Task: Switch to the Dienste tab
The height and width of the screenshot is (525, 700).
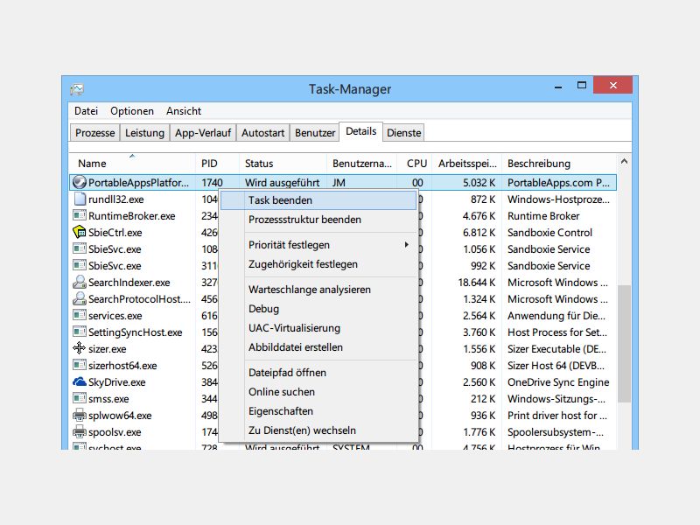Action: (403, 133)
